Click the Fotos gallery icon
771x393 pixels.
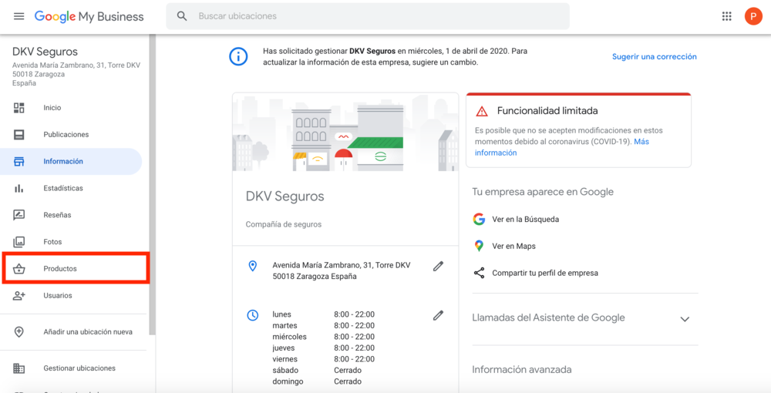coord(19,242)
